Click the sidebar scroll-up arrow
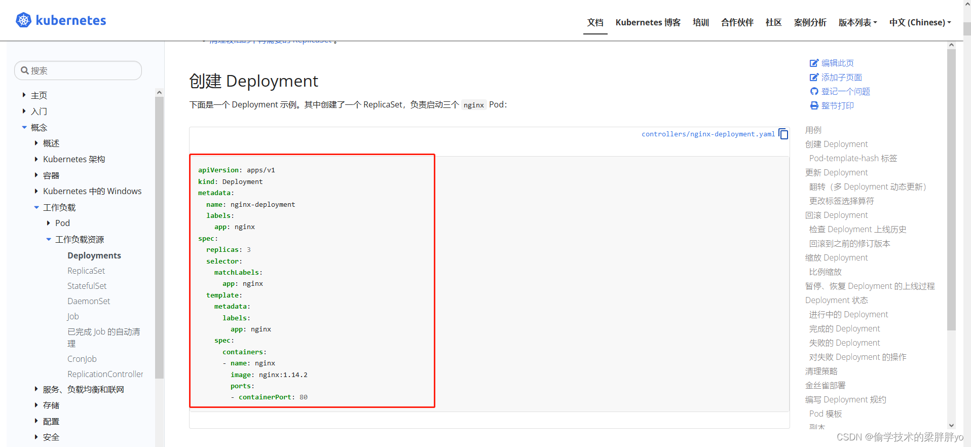971x447 pixels. [x=159, y=92]
